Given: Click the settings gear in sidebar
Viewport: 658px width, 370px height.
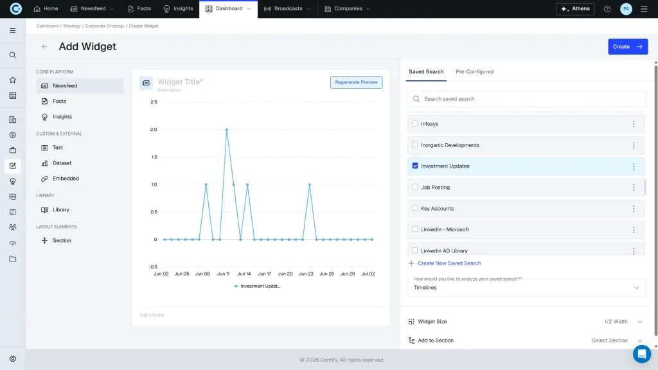Looking at the screenshot, I should coord(13,358).
